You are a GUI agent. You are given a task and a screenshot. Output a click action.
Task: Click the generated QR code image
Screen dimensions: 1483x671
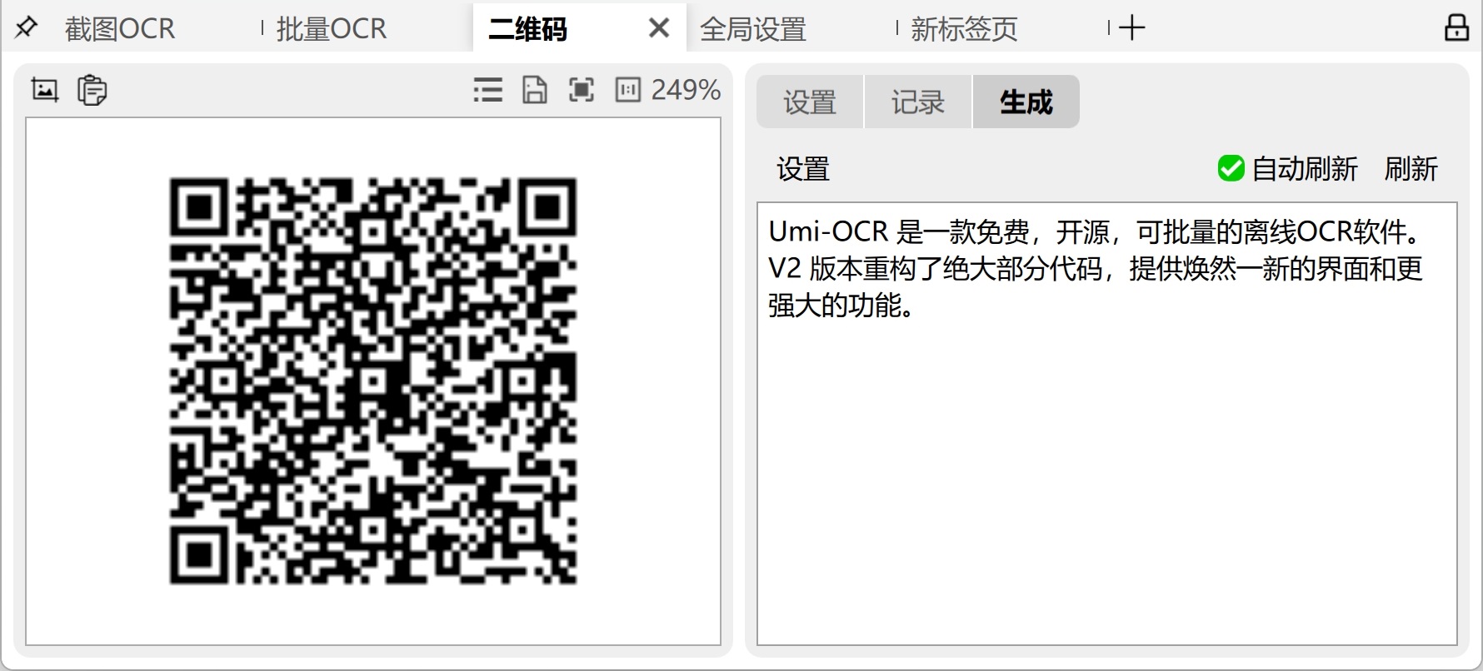tap(373, 380)
